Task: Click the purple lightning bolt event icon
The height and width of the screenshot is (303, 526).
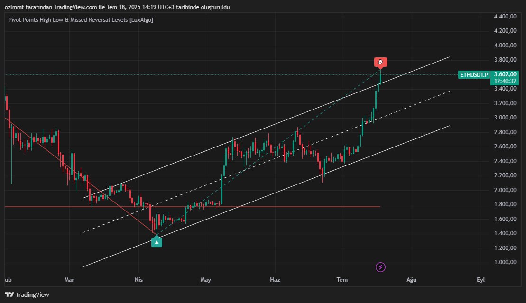Action: (380, 267)
